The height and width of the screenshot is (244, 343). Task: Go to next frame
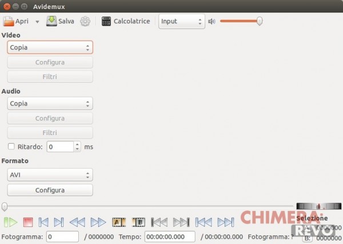[59, 222]
